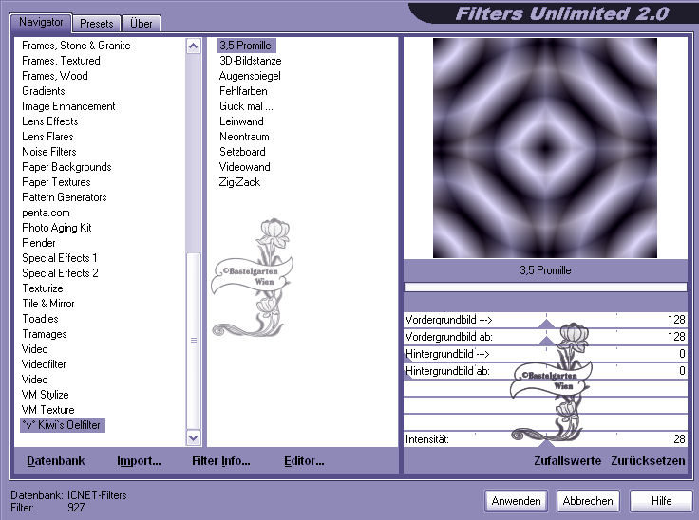699x520 pixels.
Task: Select the 3,5 Promille filter
Action: tap(247, 46)
